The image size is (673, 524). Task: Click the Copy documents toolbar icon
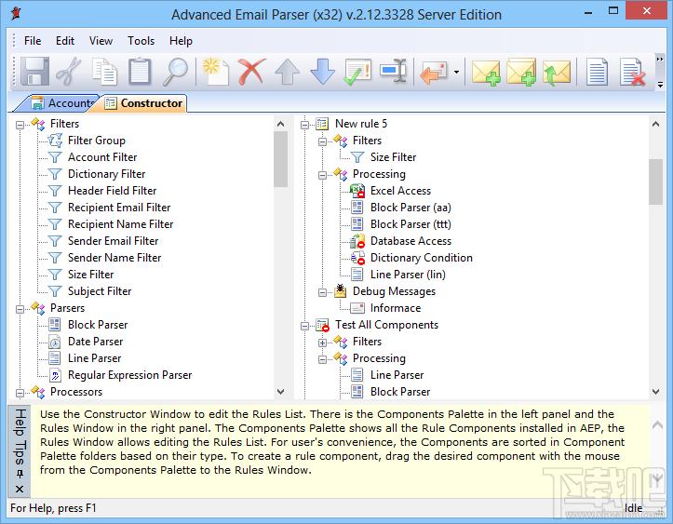pyautogui.click(x=104, y=71)
